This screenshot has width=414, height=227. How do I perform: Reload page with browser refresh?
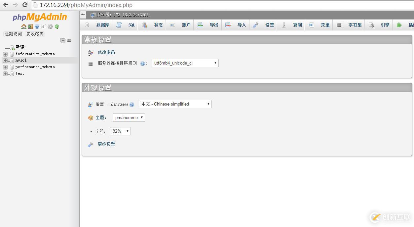click(25, 5)
